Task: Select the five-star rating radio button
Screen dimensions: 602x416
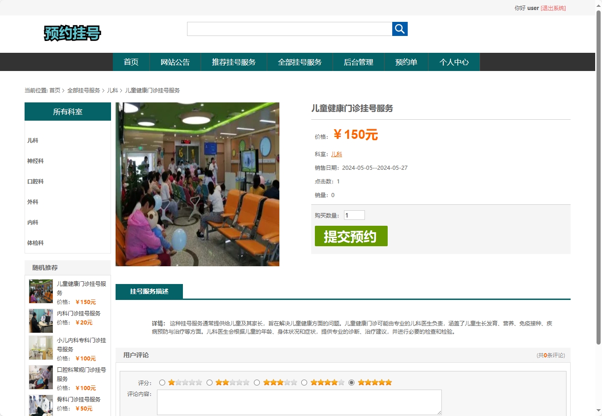Action: coord(351,383)
